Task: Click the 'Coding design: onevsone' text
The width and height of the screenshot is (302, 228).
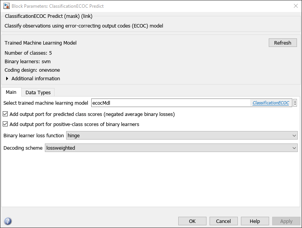Action: [x=32, y=70]
